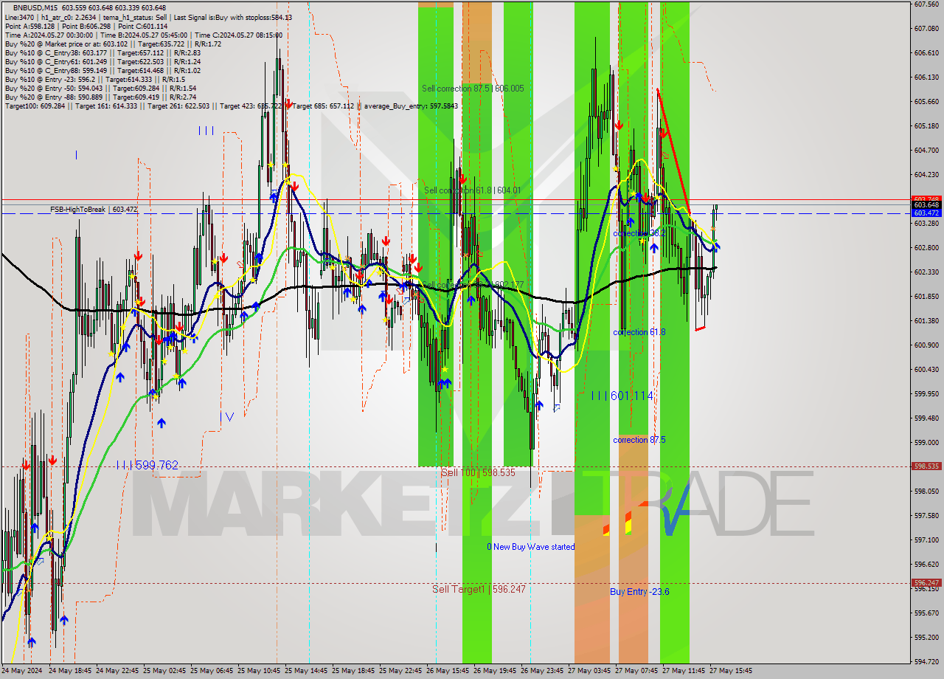Click the 607.560 price axis value
This screenshot has width=944, height=679.
[x=926, y=4]
